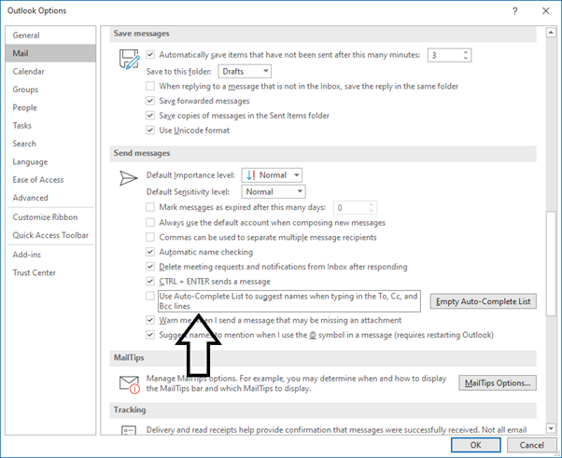562x458 pixels.
Task: Open Quick Access Toolbar settings
Action: 50,235
